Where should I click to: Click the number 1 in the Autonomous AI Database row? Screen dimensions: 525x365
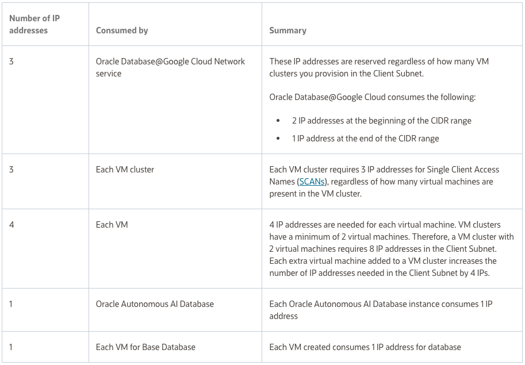[11, 304]
